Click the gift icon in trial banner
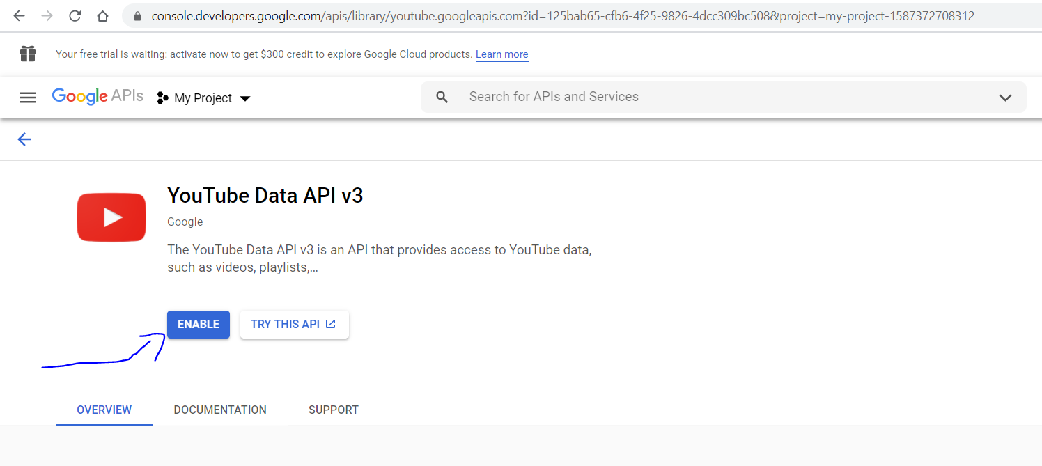 (x=28, y=54)
